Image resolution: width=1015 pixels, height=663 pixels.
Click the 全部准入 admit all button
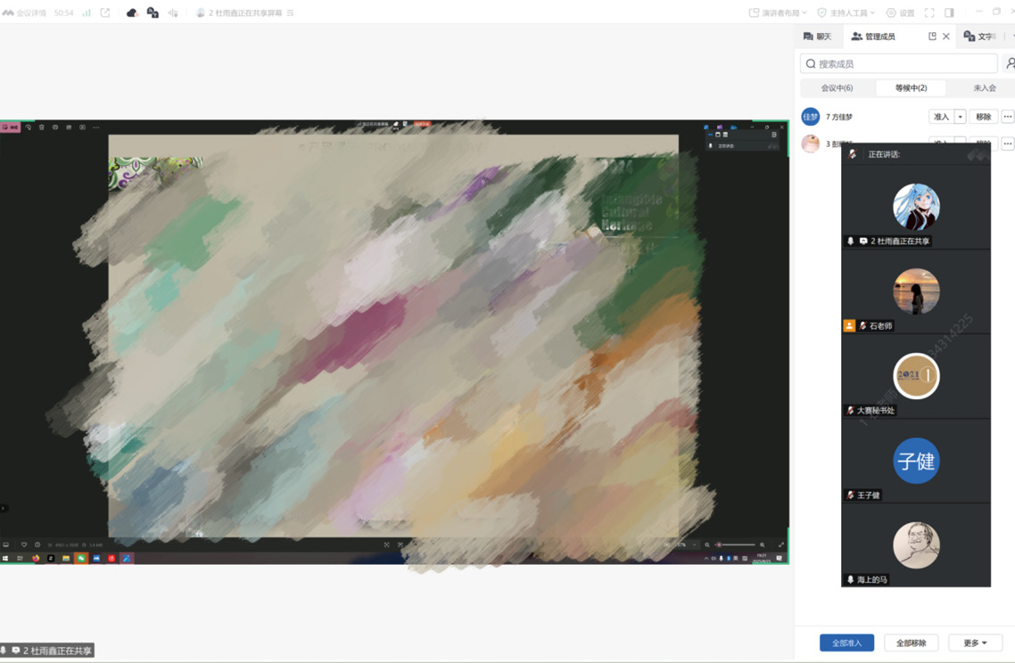[846, 643]
